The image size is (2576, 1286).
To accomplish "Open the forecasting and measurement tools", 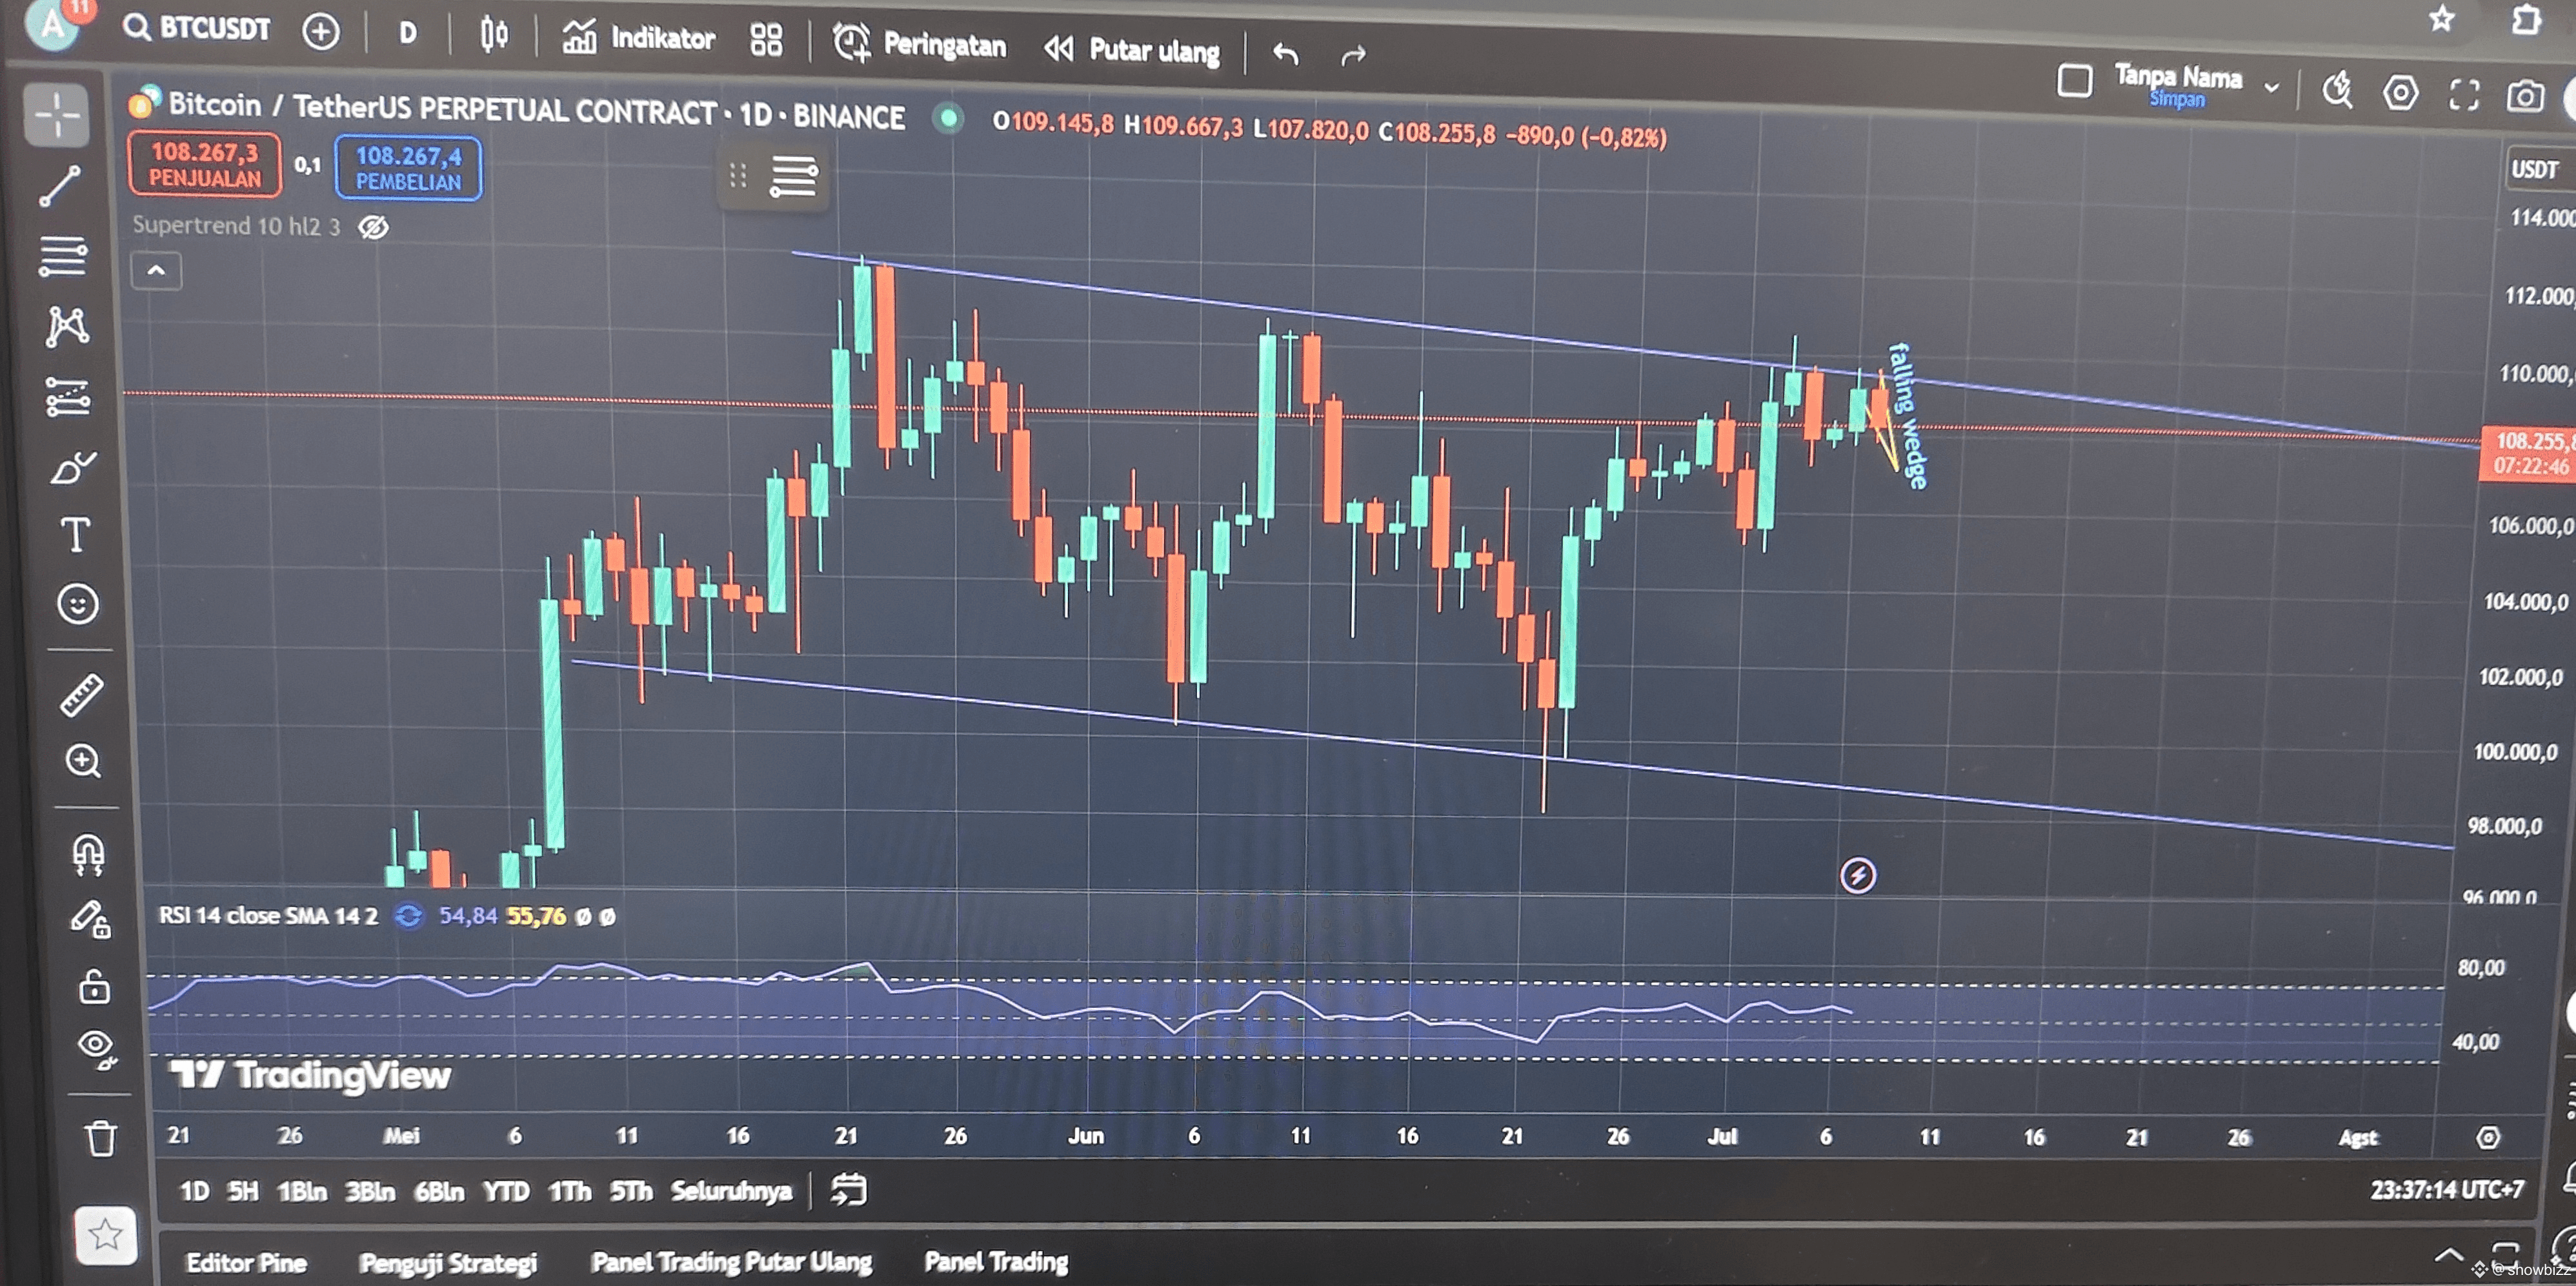I will coord(68,397).
